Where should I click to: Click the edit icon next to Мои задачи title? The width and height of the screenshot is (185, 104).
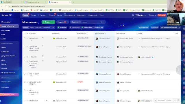(38, 22)
